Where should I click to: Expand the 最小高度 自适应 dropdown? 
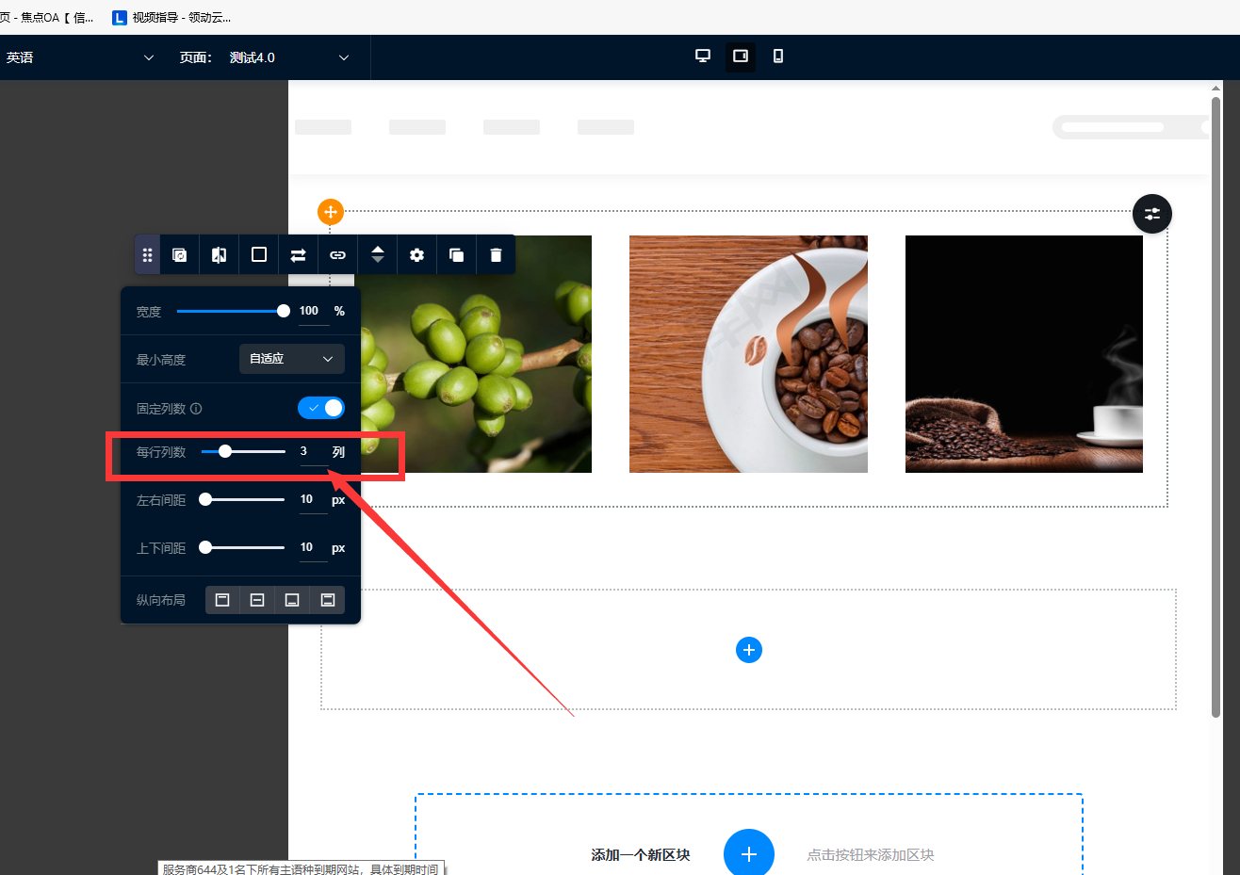click(x=291, y=359)
